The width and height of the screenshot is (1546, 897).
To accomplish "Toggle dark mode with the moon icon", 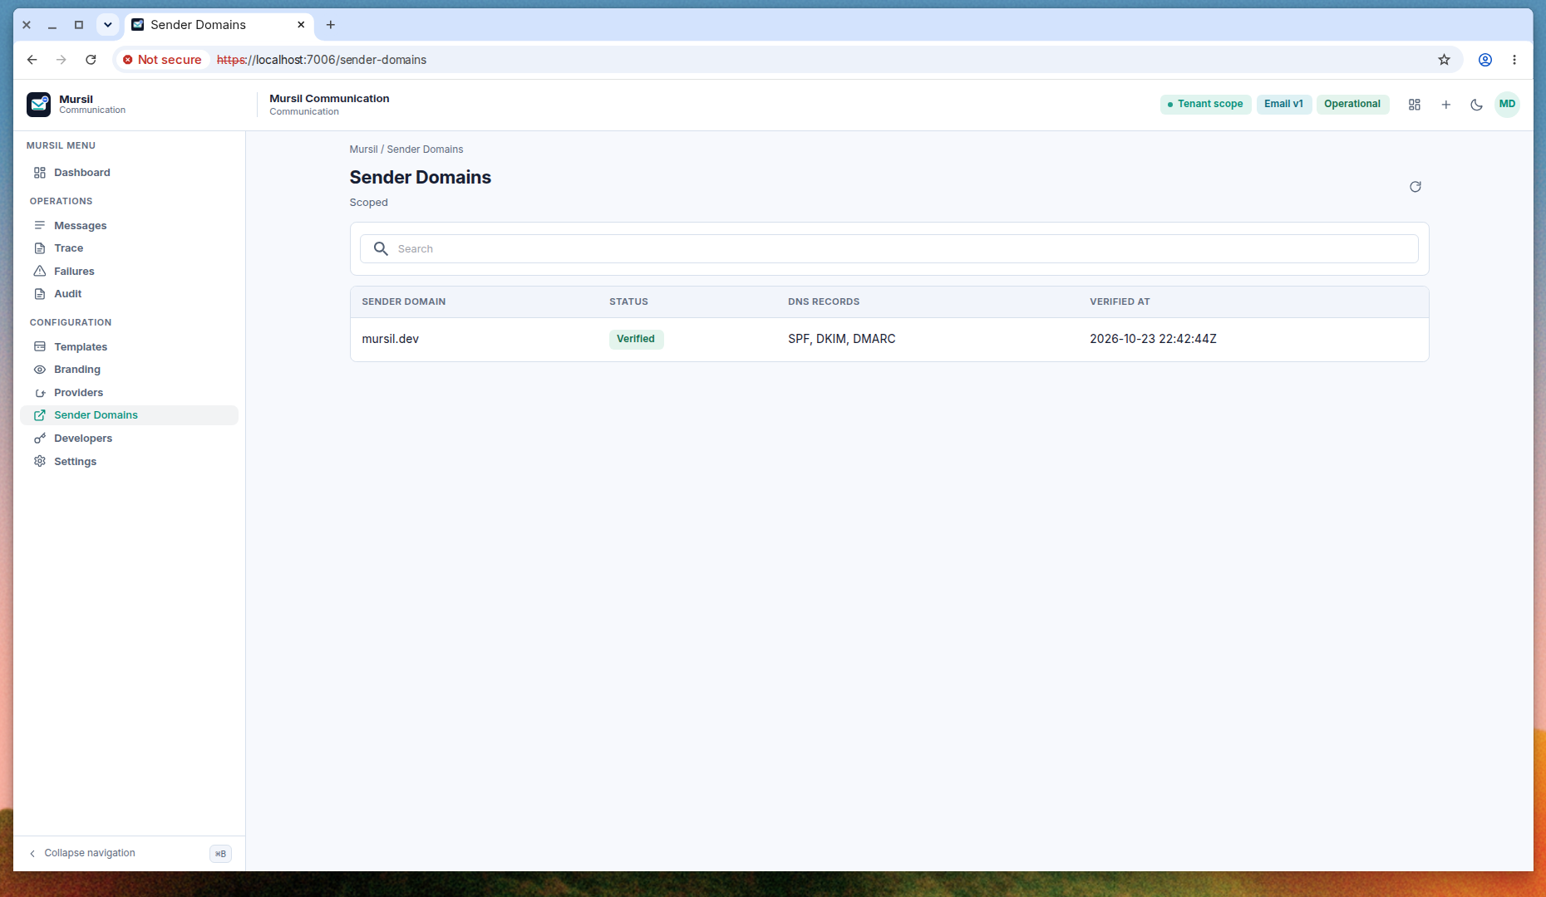I will click(x=1477, y=105).
